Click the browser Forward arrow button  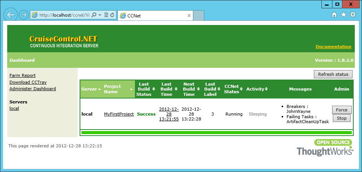coord(24,15)
